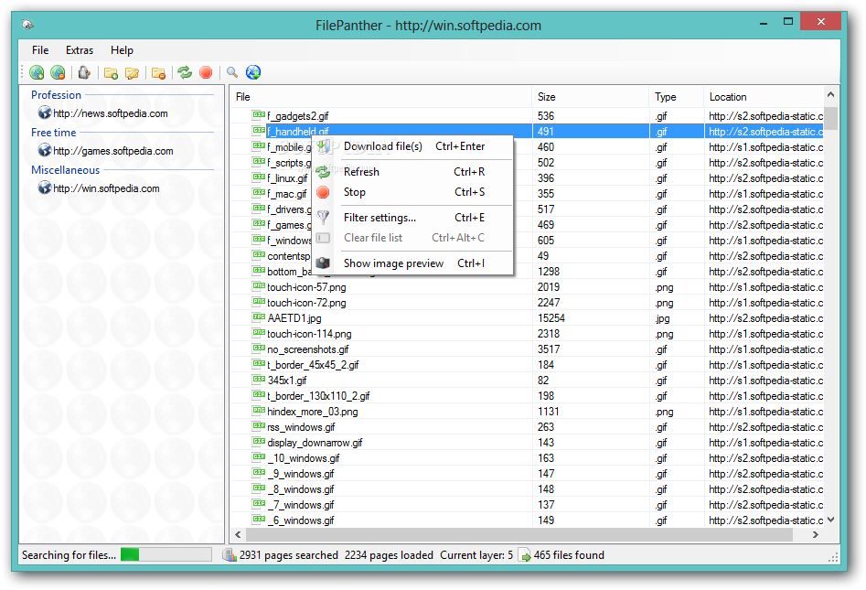Viewport: 866px width, 590px height.
Task: Click the pages searched status bar icon
Action: pos(230,554)
